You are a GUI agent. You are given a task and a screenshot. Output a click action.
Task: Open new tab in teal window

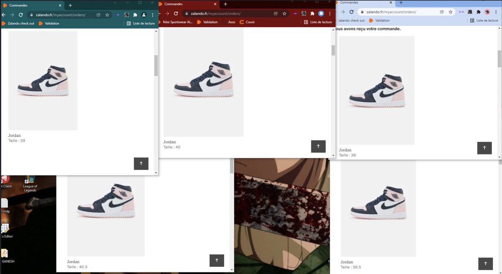coord(70,5)
